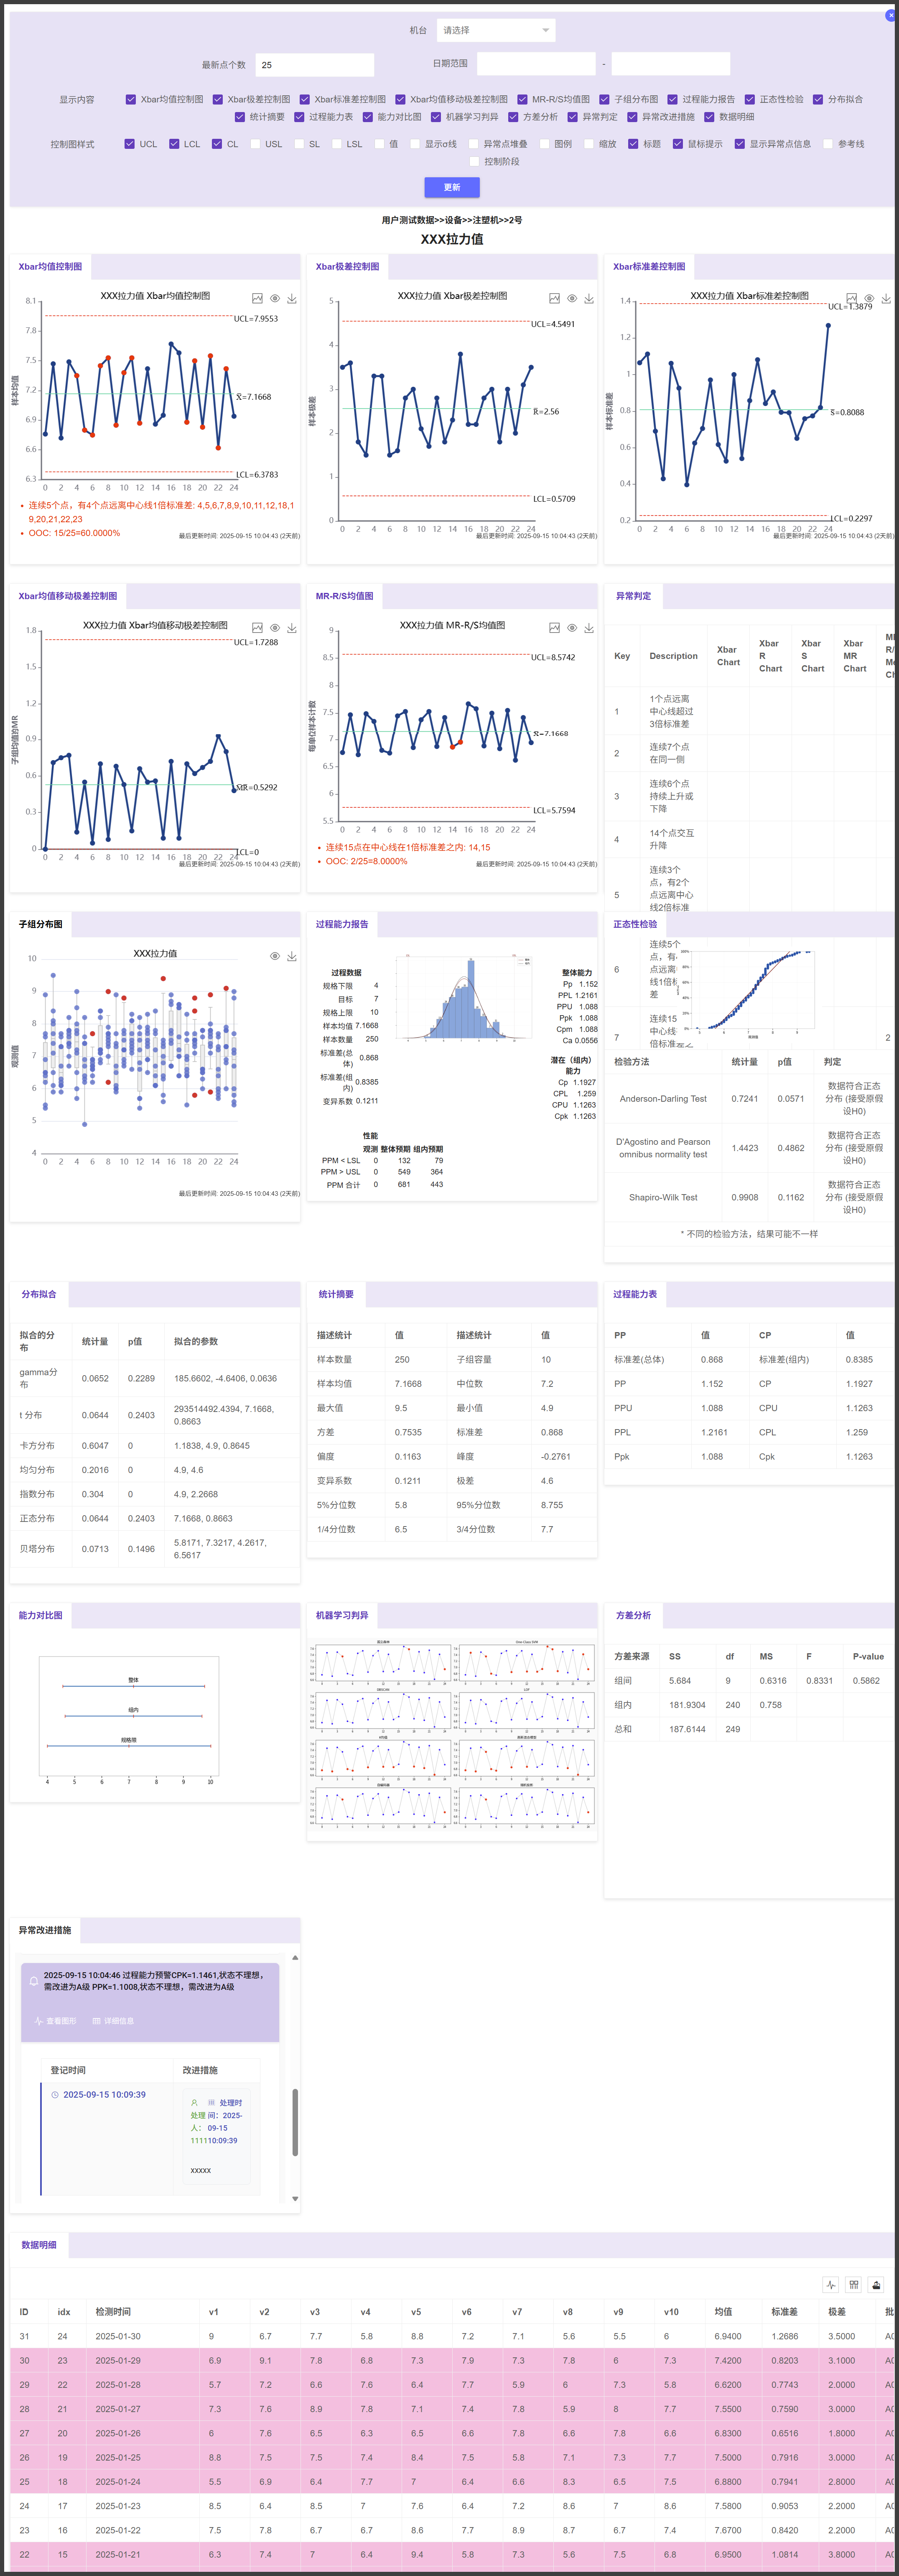Click the 2025-09-15 10:09:39 record link
Screen dimensions: 899x2576
pyautogui.click(x=104, y=2094)
